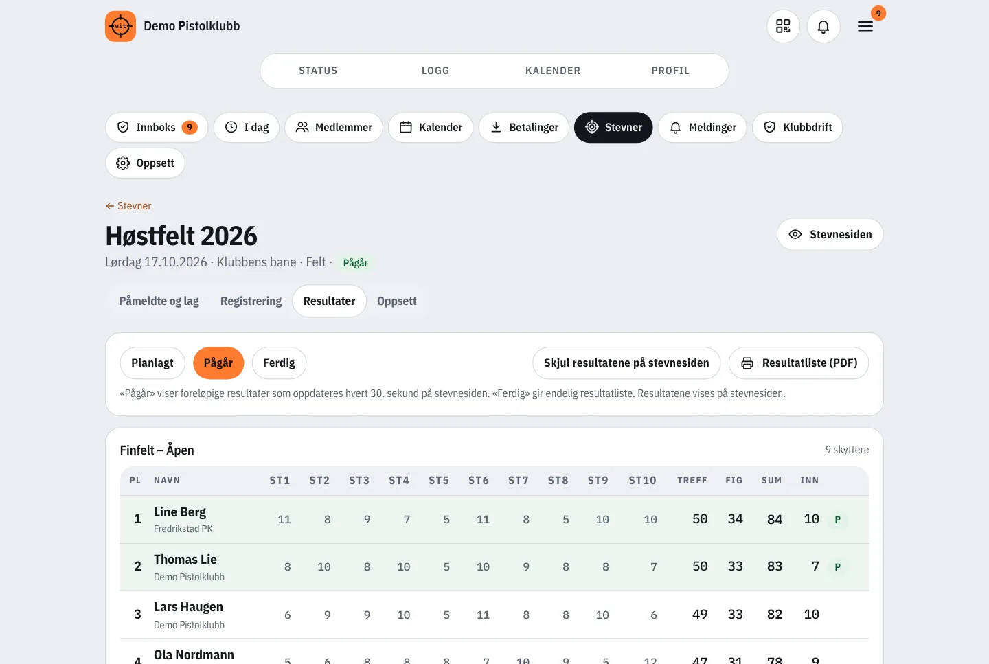The width and height of the screenshot is (989, 664).
Task: Download Resultatliste (PDF)
Action: click(x=799, y=363)
